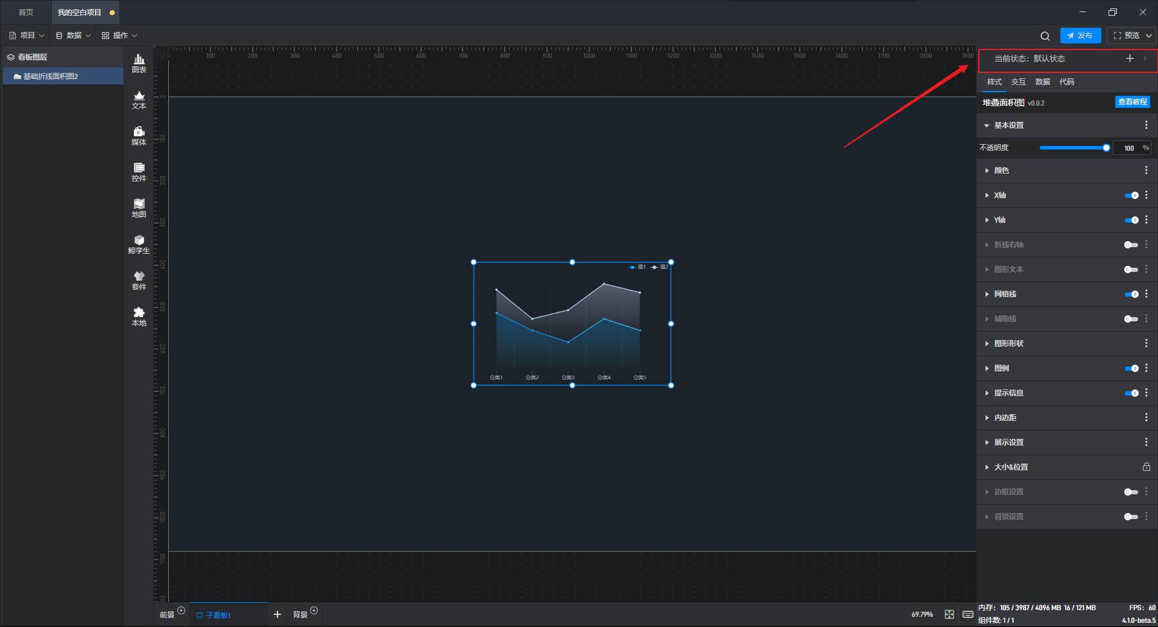Click the 不透明度 opacity slider handle
1158x627 pixels.
point(1106,148)
